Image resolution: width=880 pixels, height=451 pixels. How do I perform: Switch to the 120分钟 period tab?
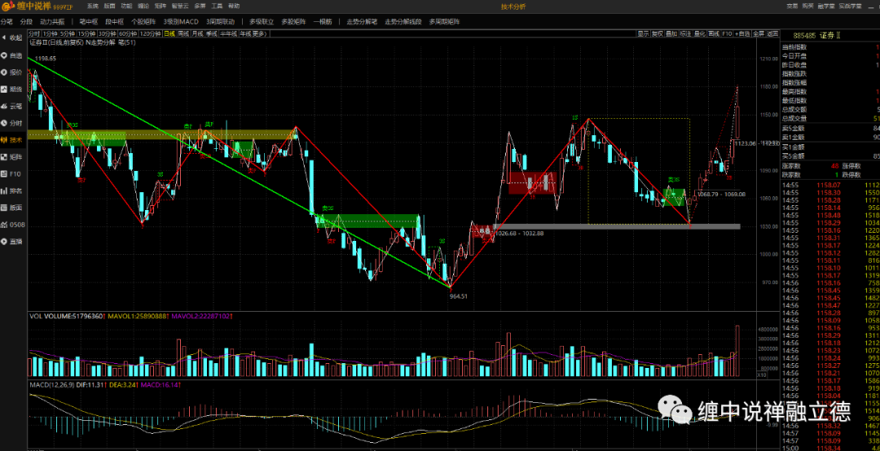point(151,33)
